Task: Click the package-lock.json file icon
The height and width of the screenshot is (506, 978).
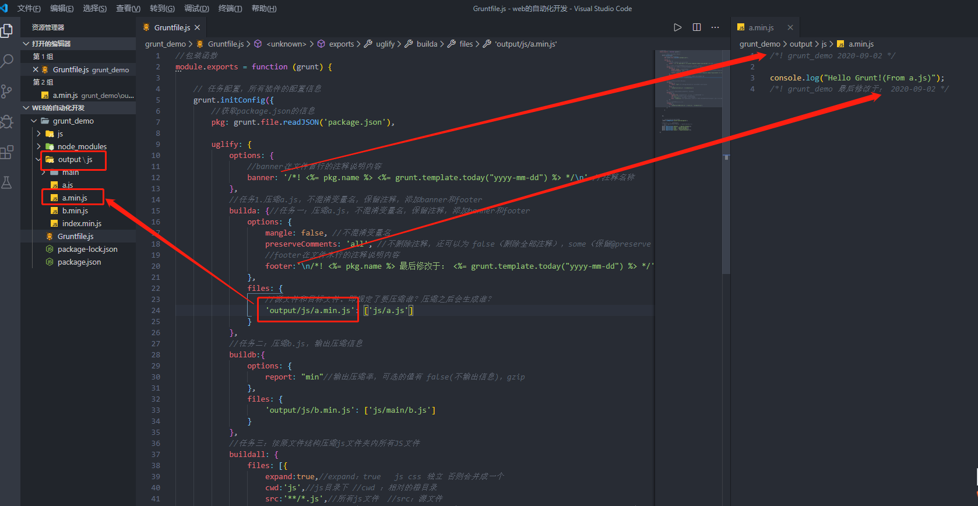Action: pos(50,249)
